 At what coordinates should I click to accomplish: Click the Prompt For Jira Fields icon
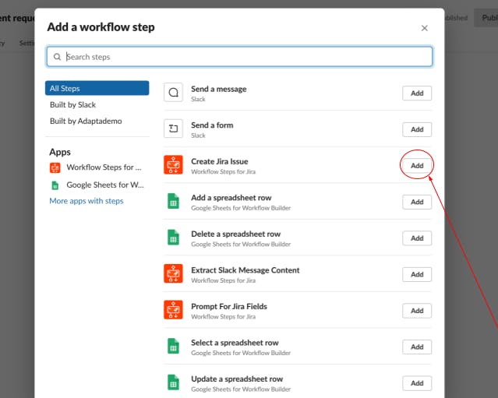(x=173, y=309)
